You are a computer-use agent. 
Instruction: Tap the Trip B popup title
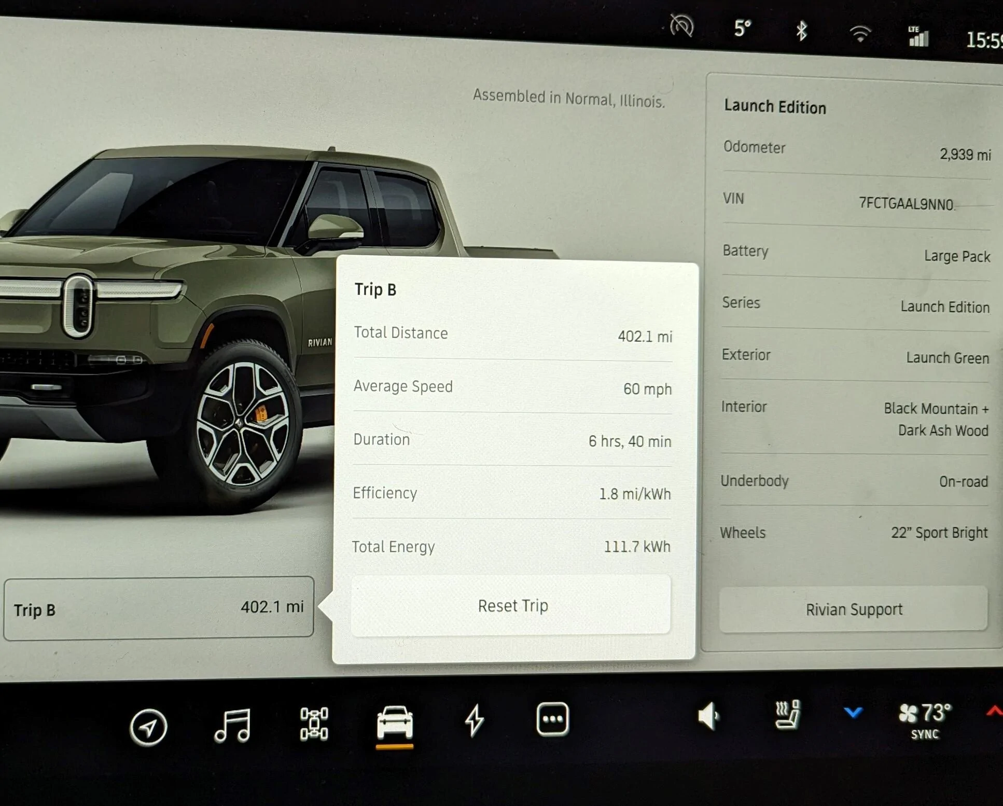[375, 289]
